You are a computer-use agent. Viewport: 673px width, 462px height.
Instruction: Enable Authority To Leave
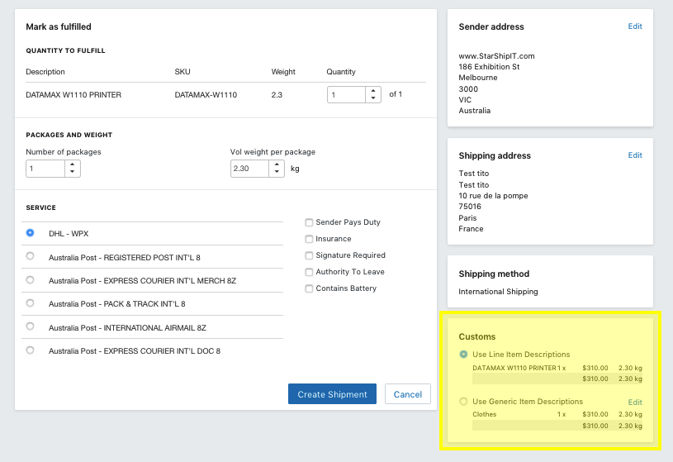click(x=309, y=272)
